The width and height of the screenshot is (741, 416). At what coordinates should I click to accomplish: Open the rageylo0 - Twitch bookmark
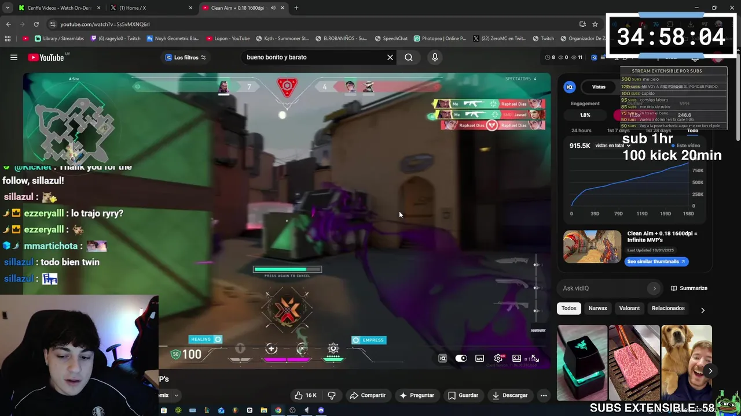click(x=115, y=39)
